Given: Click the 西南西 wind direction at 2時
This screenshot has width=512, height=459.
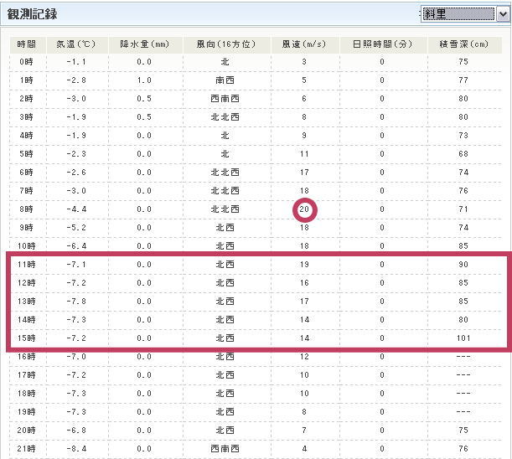Looking at the screenshot, I should click(x=225, y=99).
